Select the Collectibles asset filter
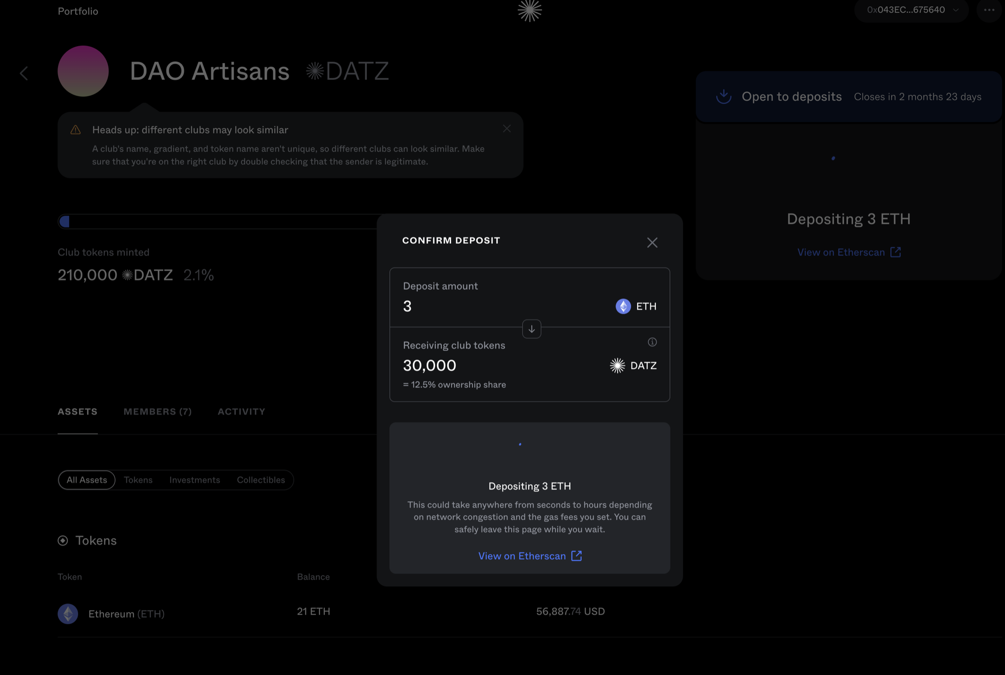Viewport: 1005px width, 675px height. [x=261, y=480]
